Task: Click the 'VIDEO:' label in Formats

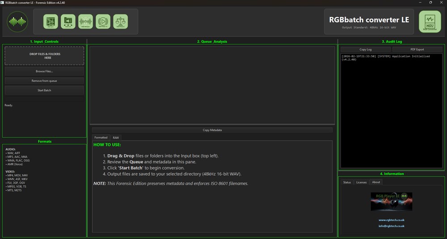Action: tap(10, 172)
